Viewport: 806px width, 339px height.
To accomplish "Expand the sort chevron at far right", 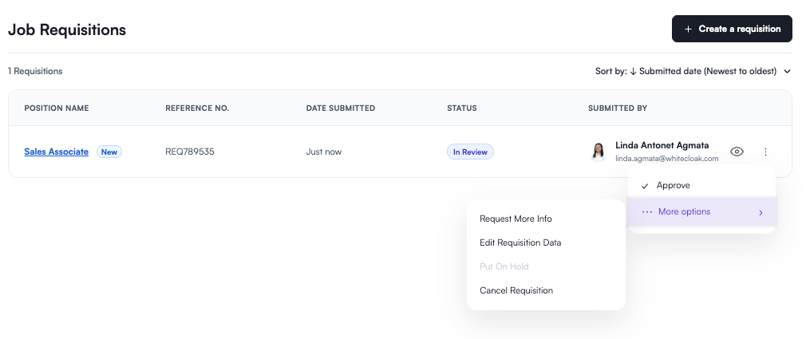I will 787,71.
